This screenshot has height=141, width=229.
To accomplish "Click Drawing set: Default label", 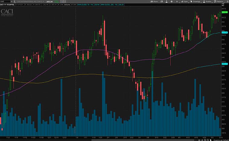I will [221, 140].
